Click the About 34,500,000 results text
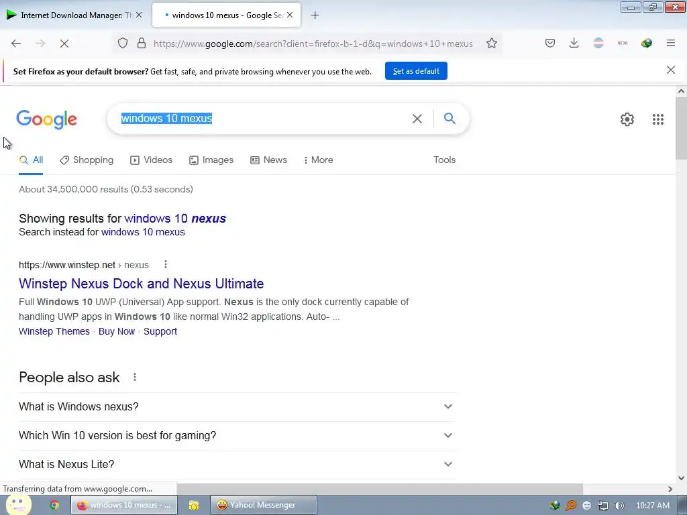Viewport: 687px width, 515px height. coord(106,189)
